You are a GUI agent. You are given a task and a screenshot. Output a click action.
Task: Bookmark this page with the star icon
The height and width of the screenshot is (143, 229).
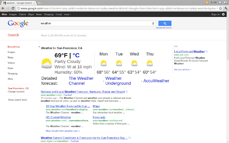point(220,8)
